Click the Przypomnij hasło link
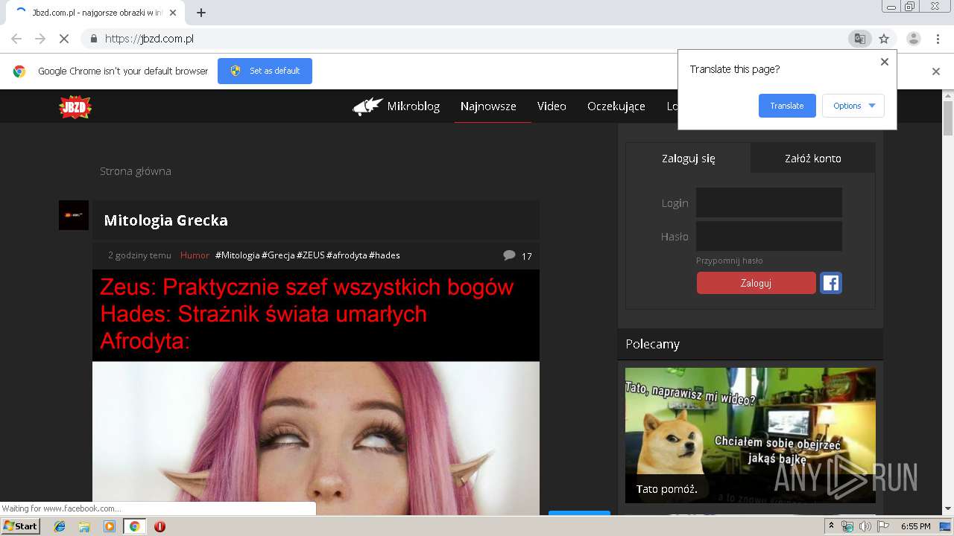The width and height of the screenshot is (954, 536). point(730,261)
